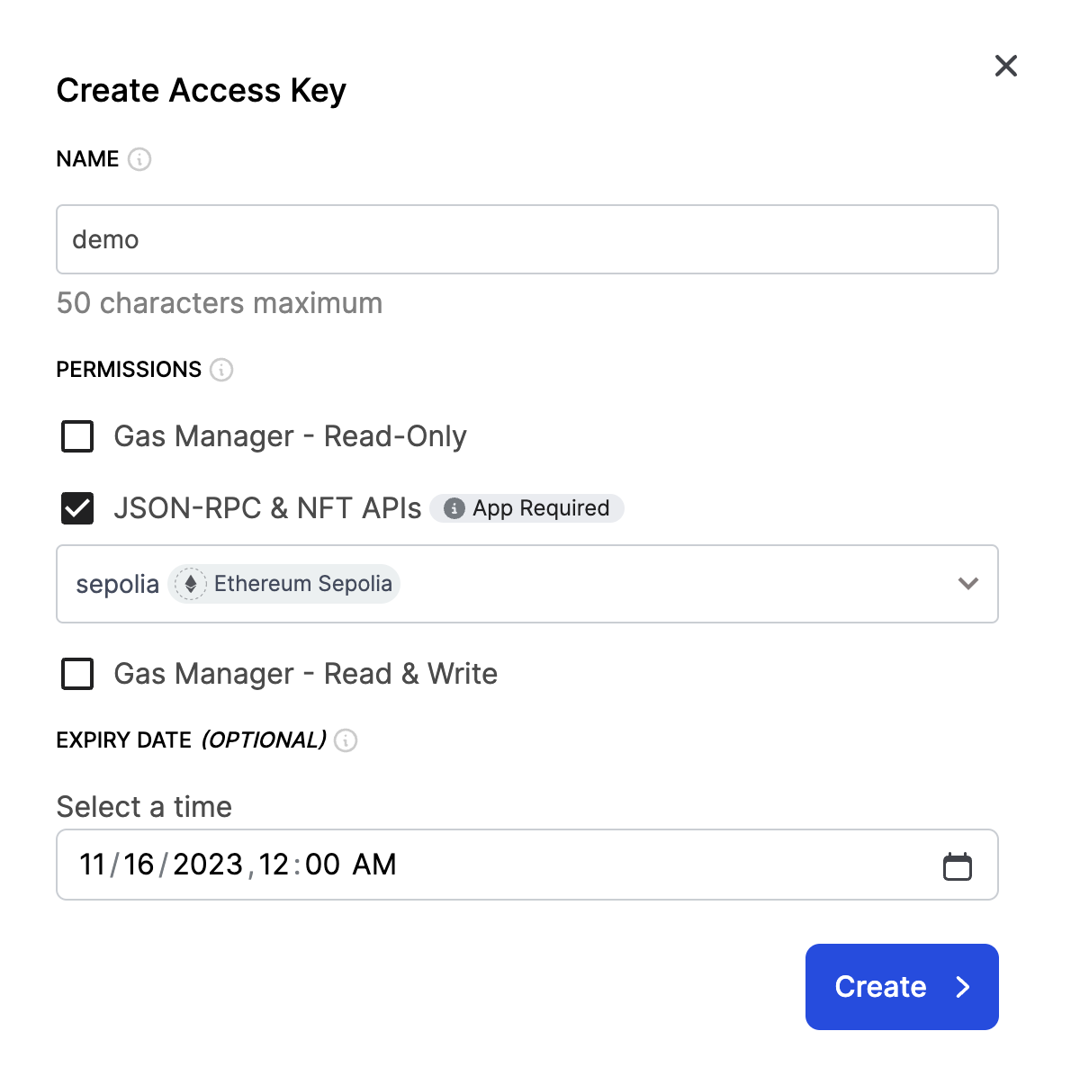The image size is (1071, 1085).
Task: Select the Ethereum Sepolia chip
Action: [x=283, y=583]
